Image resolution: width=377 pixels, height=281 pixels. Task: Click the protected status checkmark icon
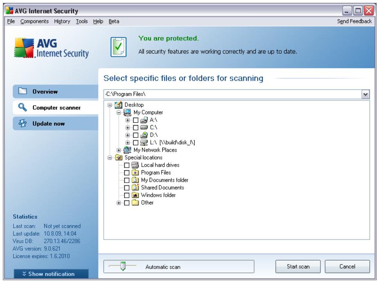pyautogui.click(x=118, y=47)
